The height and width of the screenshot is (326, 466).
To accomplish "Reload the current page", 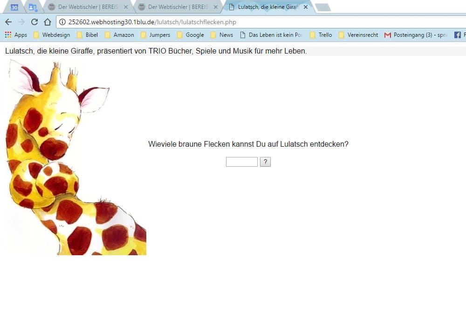I will pos(34,22).
